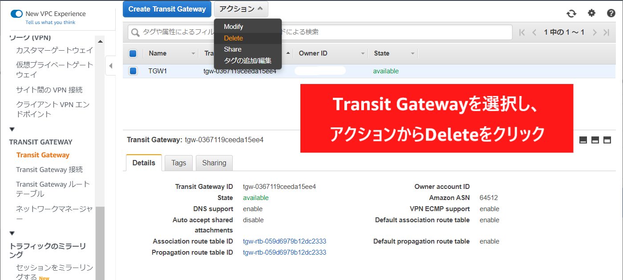623x280 pixels.
Task: Choose Delete from the actions menu
Action: point(234,38)
